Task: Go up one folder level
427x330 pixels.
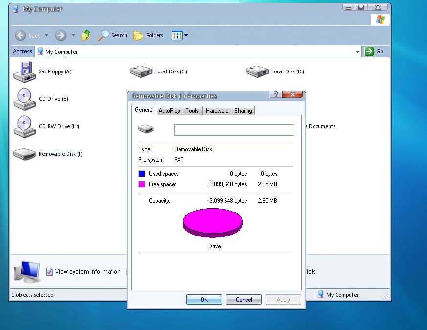Action: click(86, 35)
